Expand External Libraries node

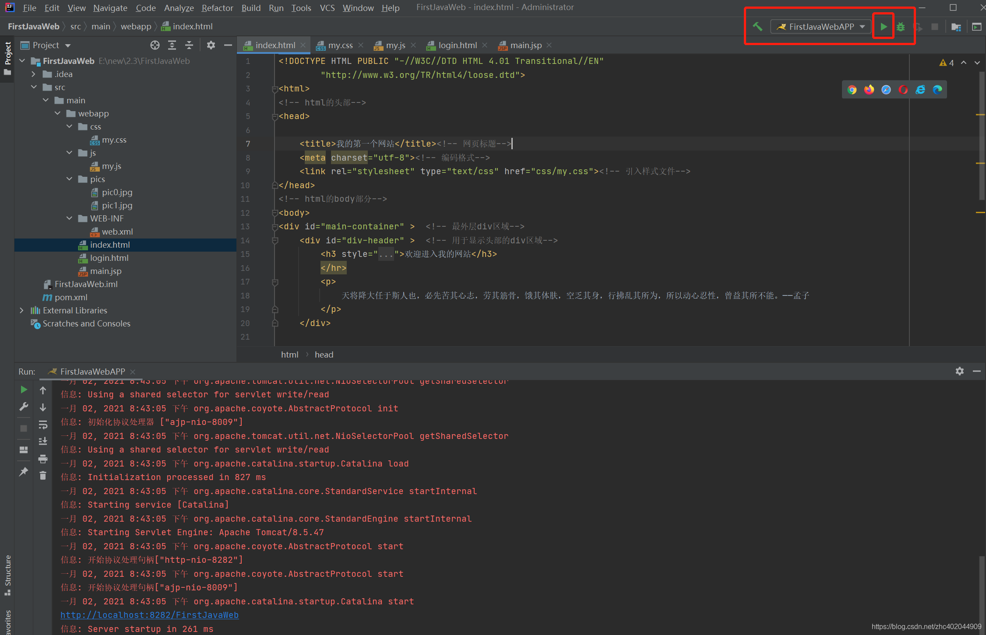[x=22, y=311]
